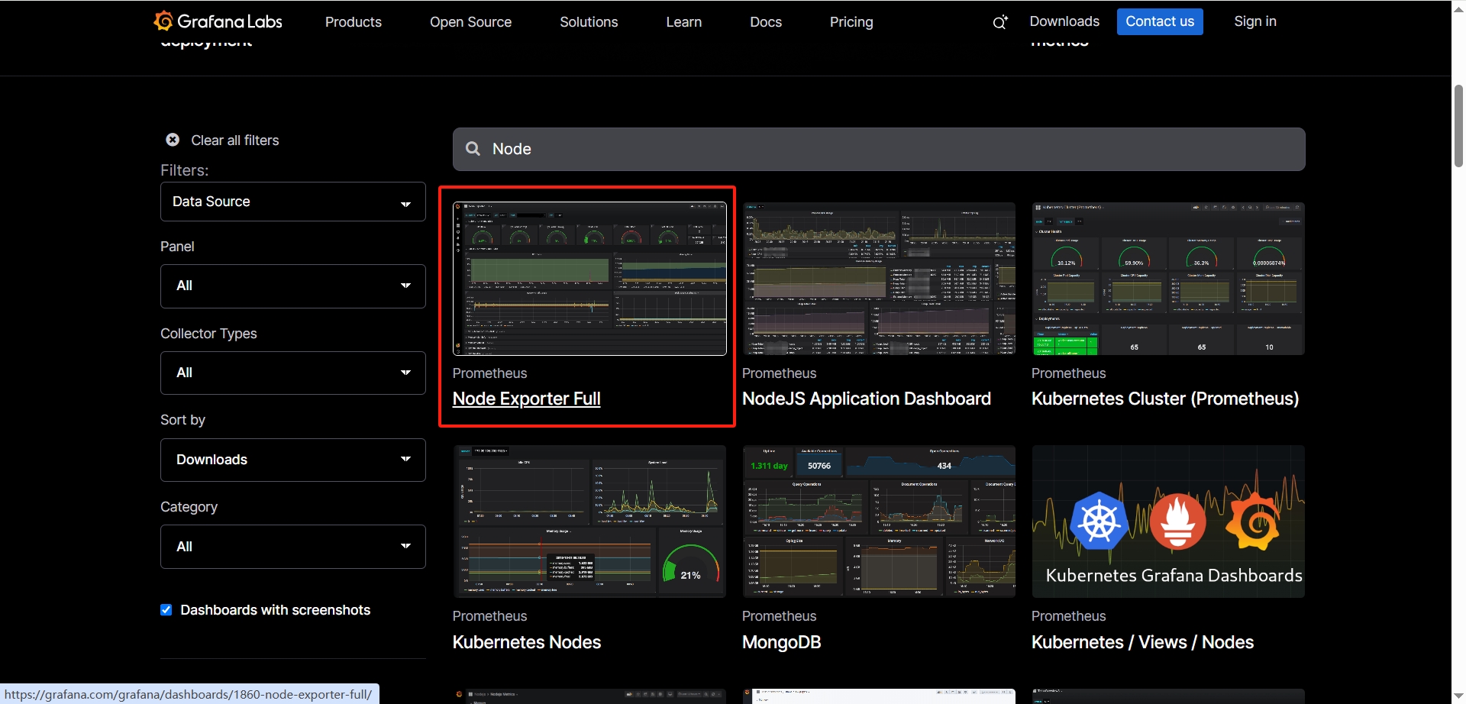Open the Open Source menu
1466x704 pixels.
470,22
